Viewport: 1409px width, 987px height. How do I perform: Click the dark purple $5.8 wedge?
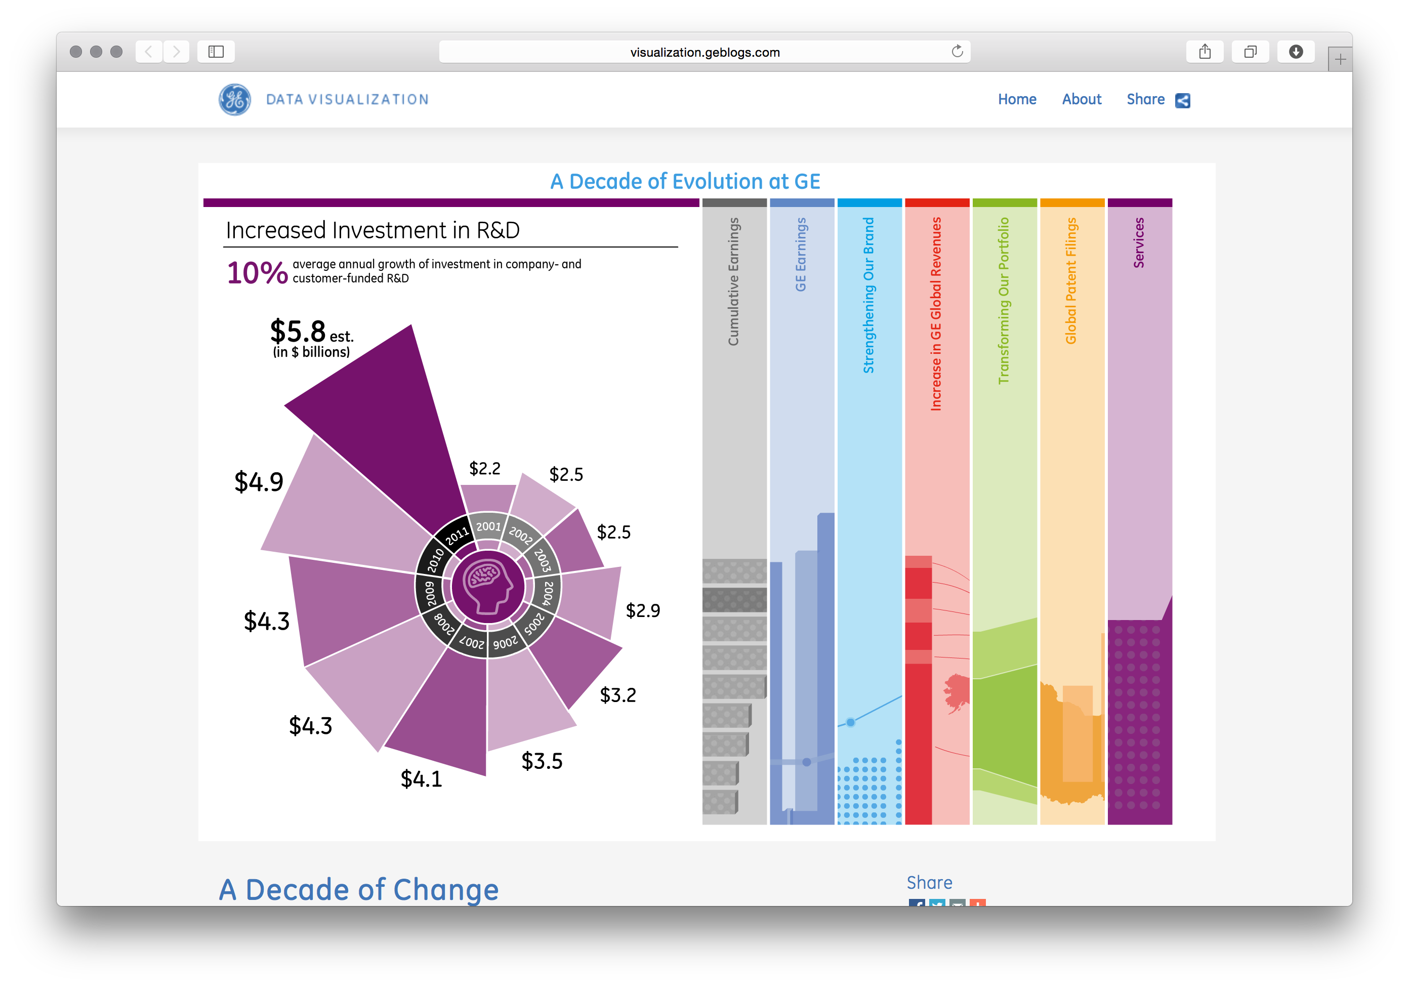point(393,424)
